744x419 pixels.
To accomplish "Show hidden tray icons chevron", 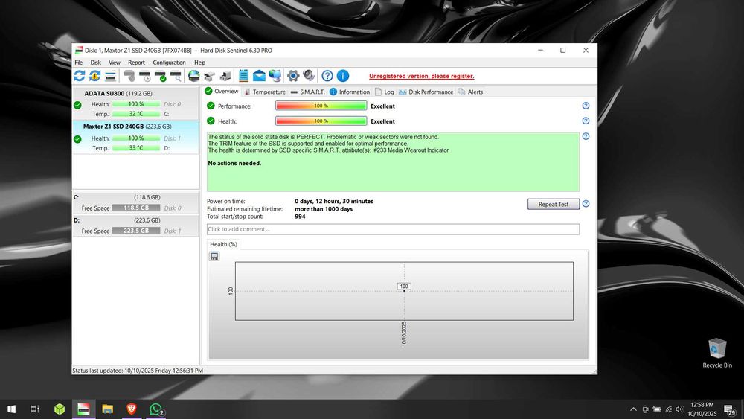I will coord(633,409).
